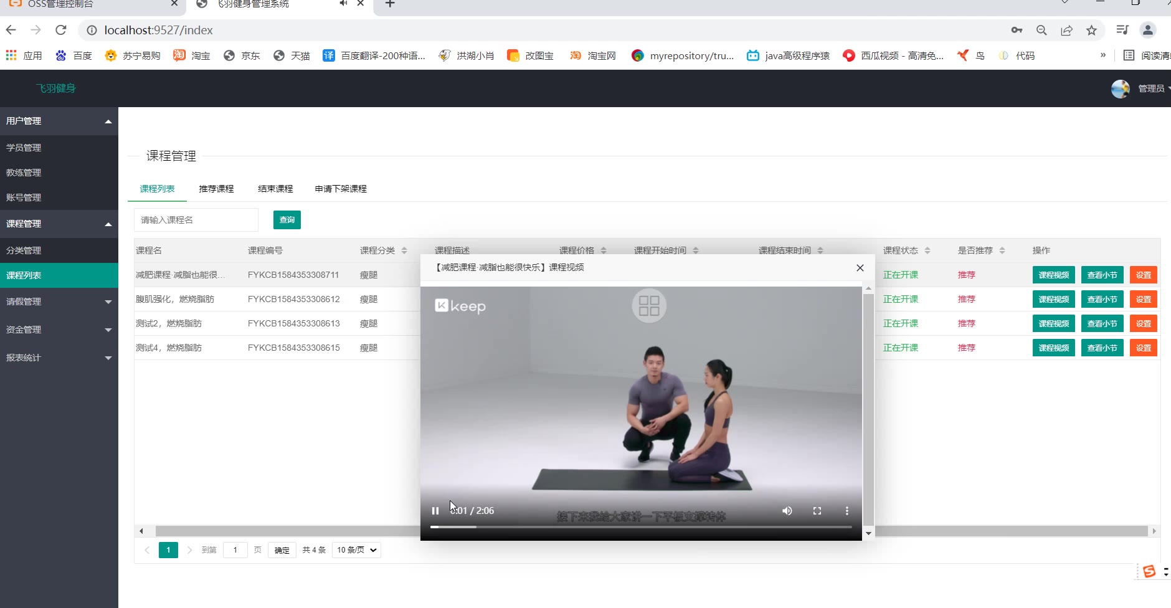The width and height of the screenshot is (1171, 608).
Task: Toggle sort on 是否推荐 column
Action: (x=1002, y=250)
